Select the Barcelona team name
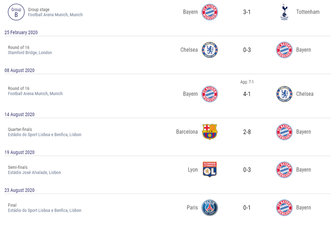This screenshot has width=331, height=227. tap(187, 132)
